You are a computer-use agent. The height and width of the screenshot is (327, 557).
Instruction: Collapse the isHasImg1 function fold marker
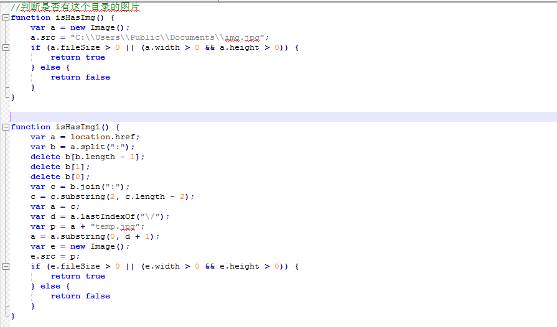click(6, 127)
